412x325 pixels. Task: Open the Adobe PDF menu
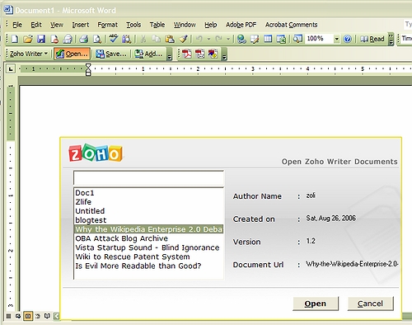[241, 25]
